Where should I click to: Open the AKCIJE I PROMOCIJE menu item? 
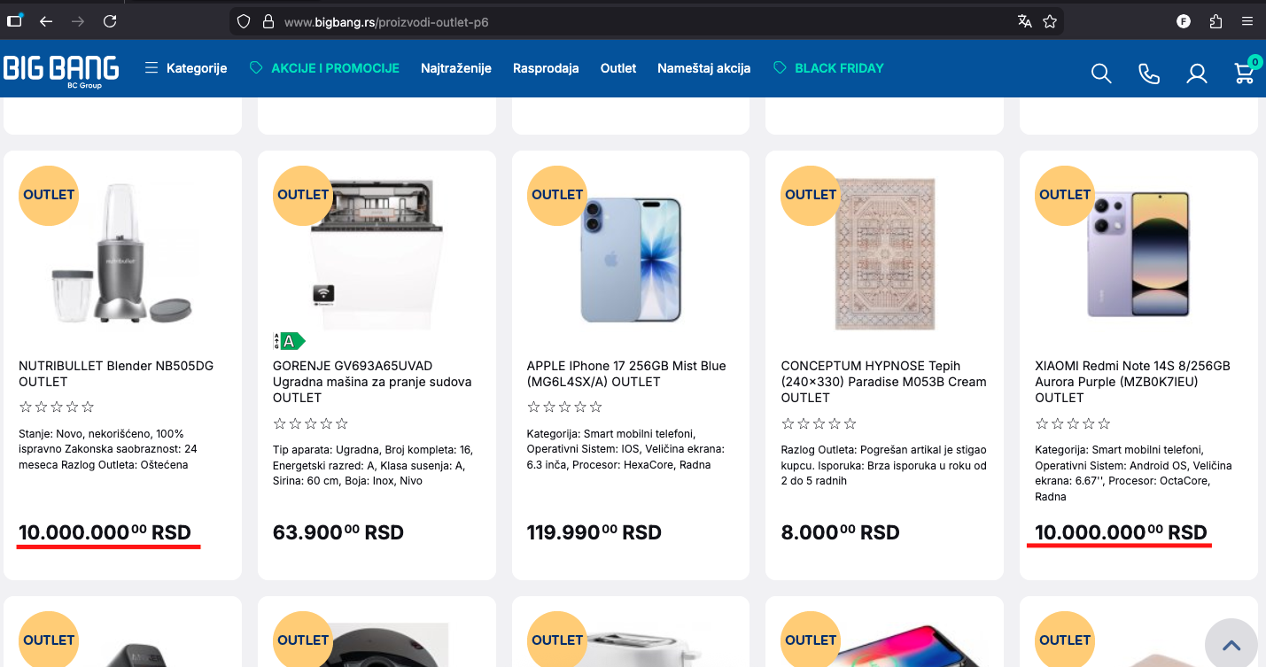pyautogui.click(x=324, y=68)
